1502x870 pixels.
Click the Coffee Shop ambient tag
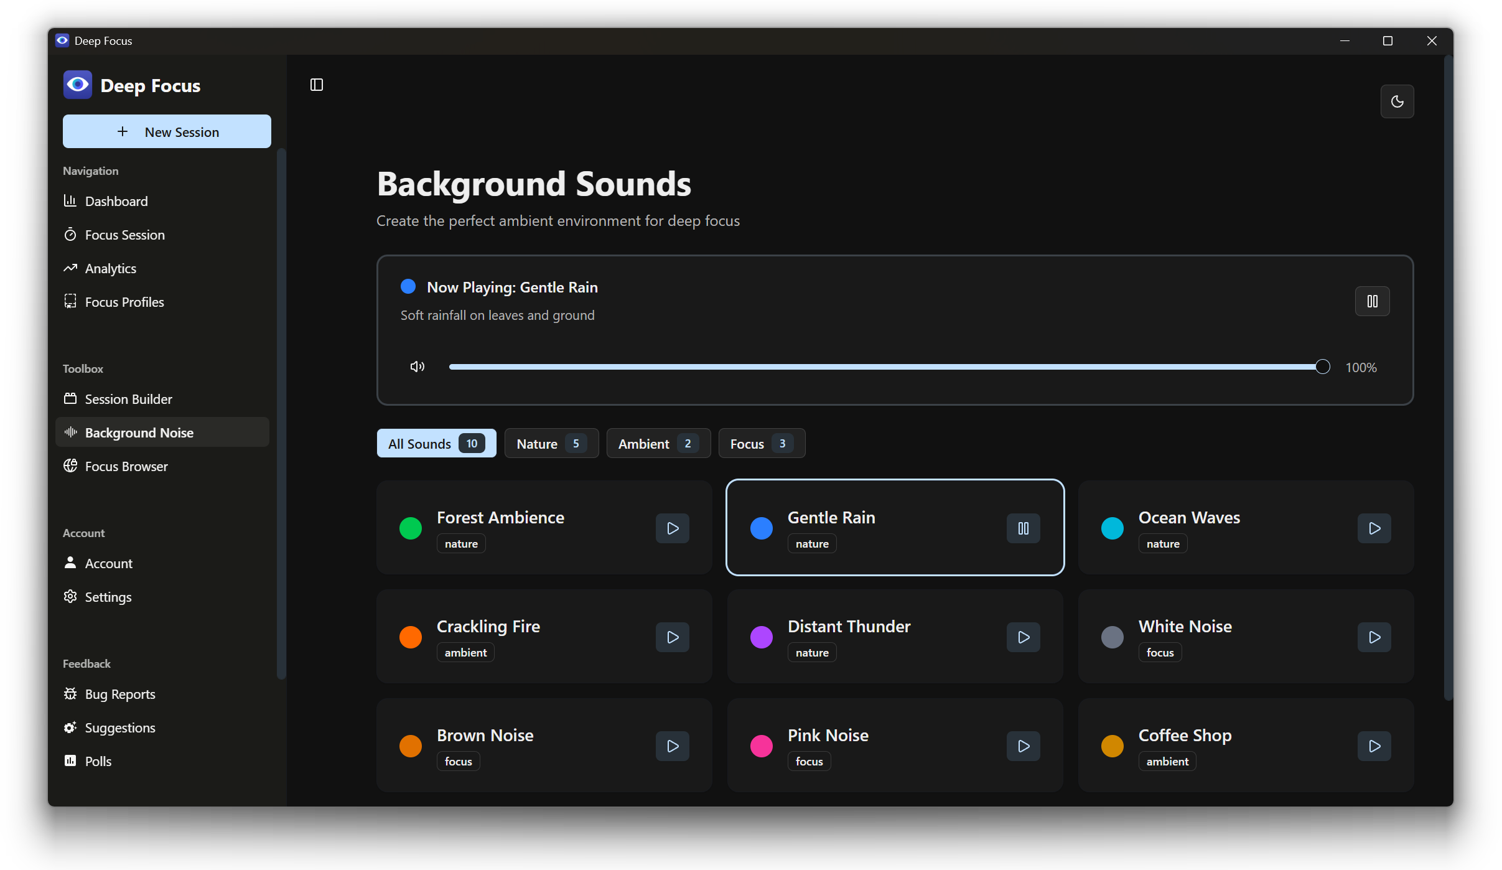[x=1167, y=761]
